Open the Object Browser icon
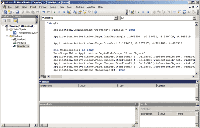 tap(85, 12)
